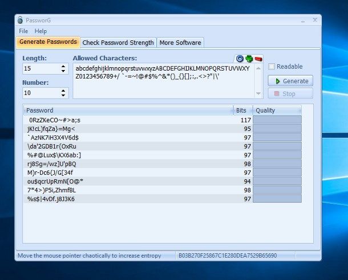Image resolution: width=348 pixels, height=280 pixels.
Task: Click the PassworG padlock app icon
Action: pyautogui.click(x=20, y=20)
